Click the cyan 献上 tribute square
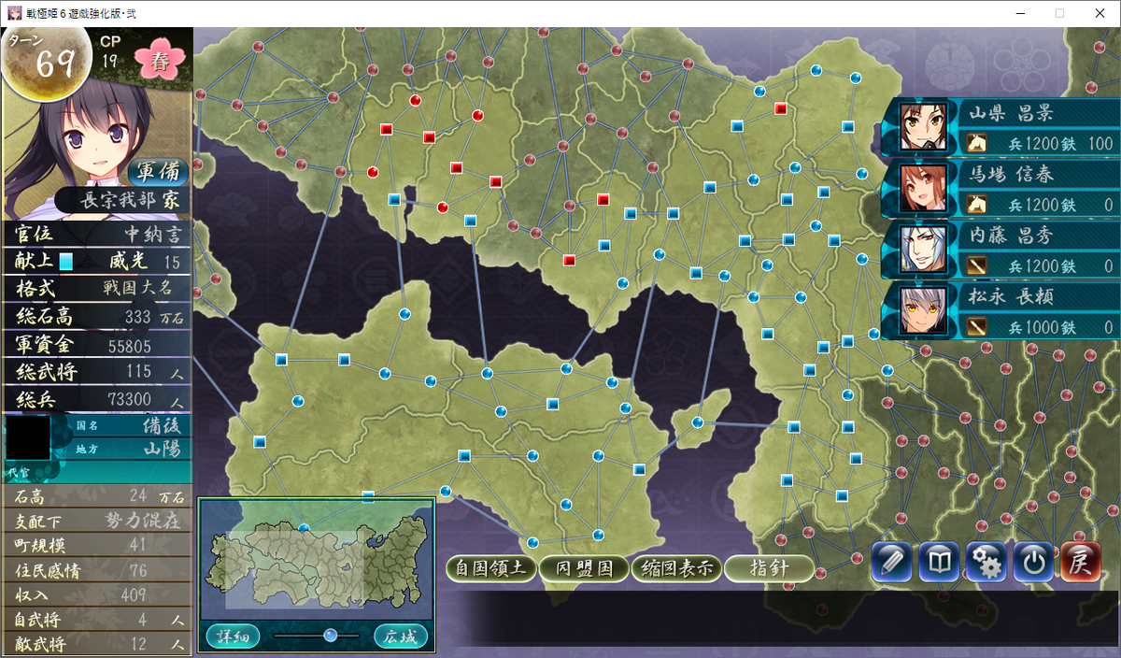1121x658 pixels. click(66, 262)
